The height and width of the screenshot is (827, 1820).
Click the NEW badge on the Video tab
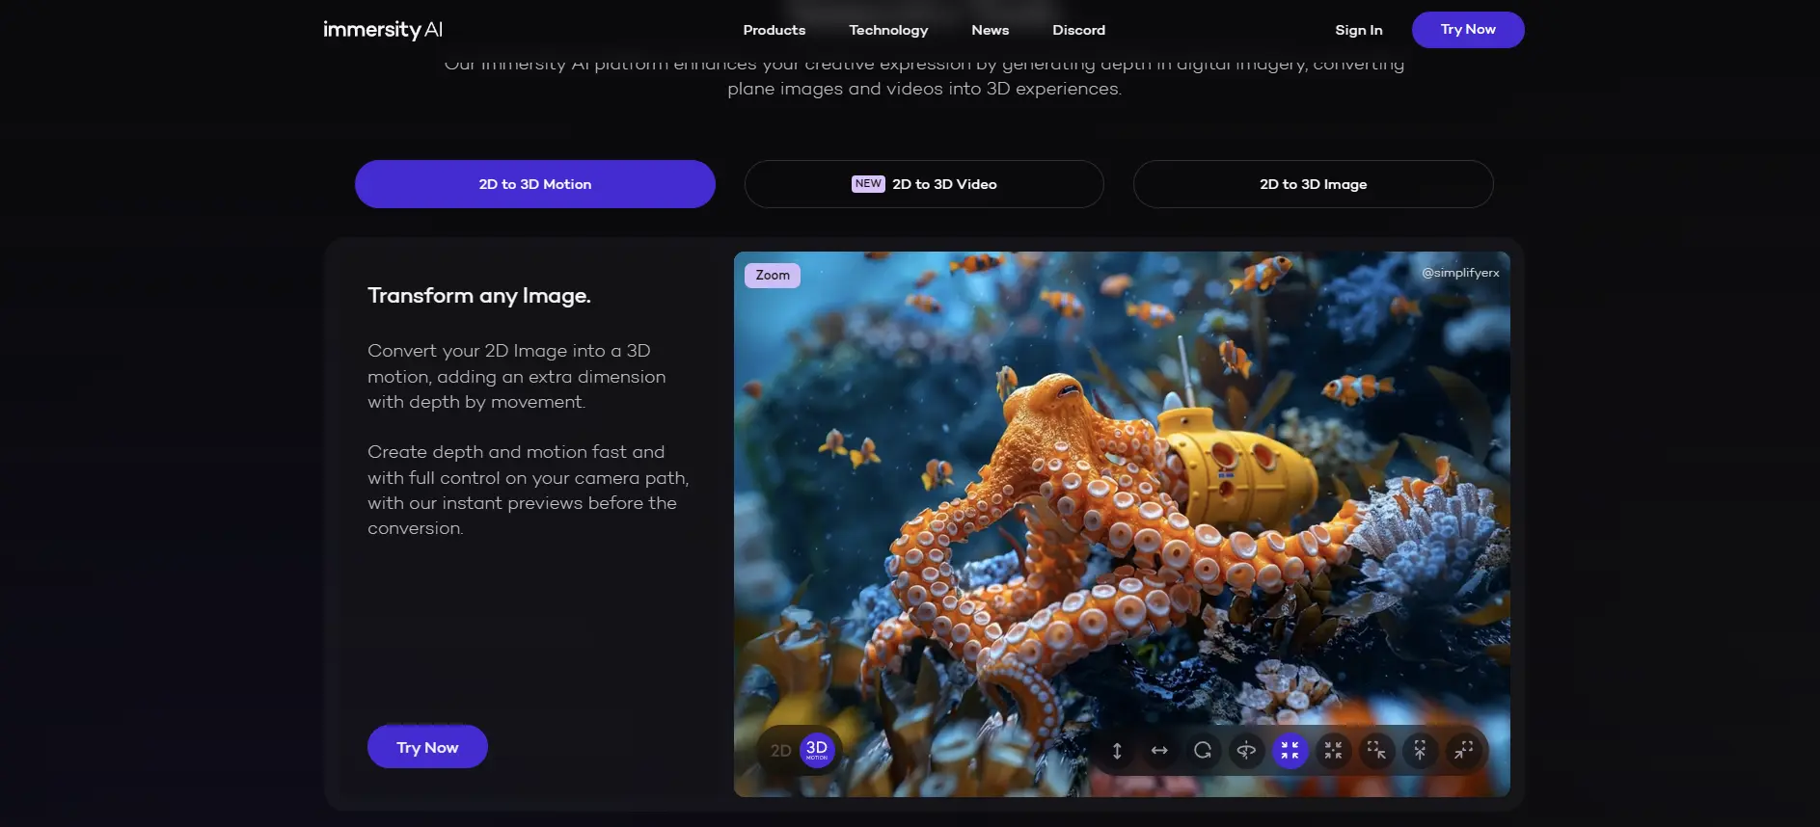(x=868, y=184)
